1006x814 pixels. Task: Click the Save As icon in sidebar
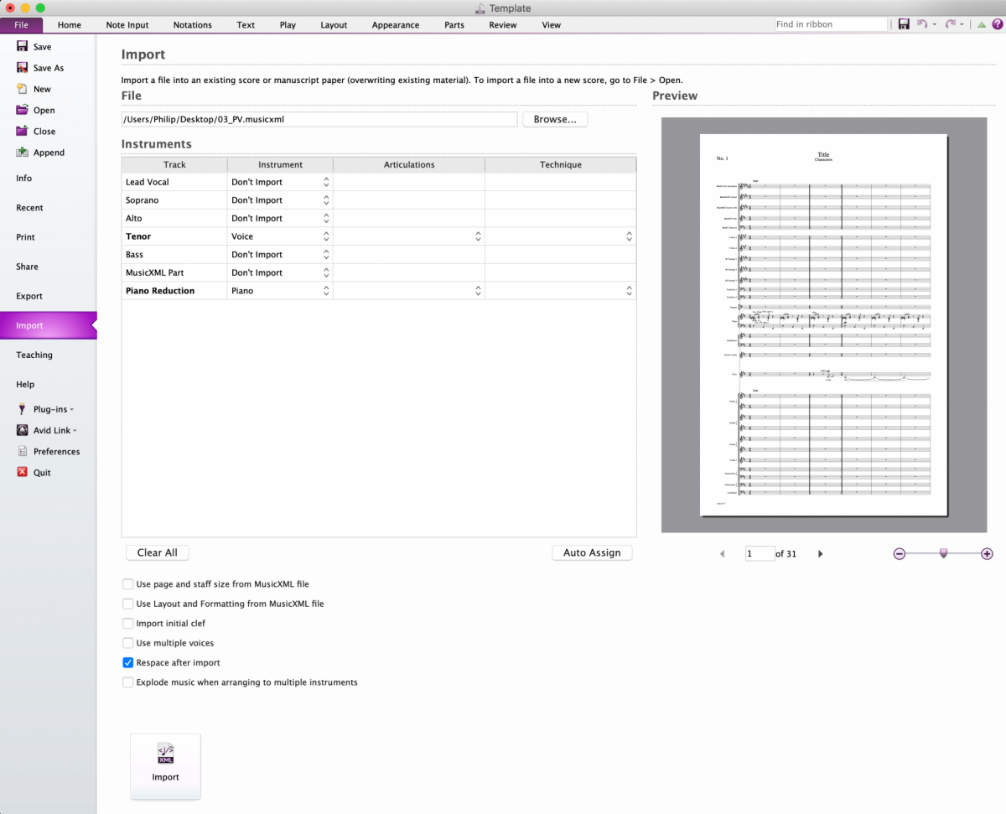(23, 68)
